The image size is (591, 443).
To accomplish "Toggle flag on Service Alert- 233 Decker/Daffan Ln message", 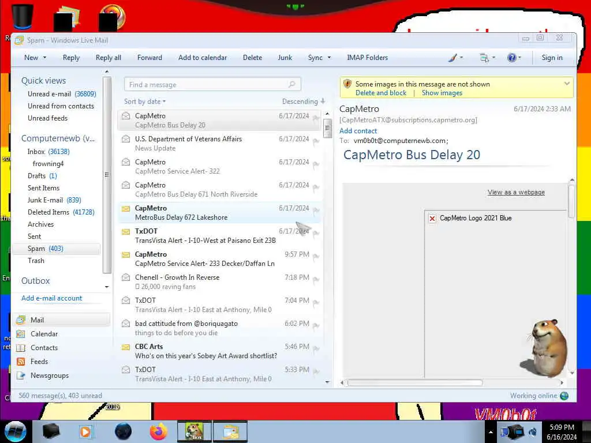I will (316, 257).
